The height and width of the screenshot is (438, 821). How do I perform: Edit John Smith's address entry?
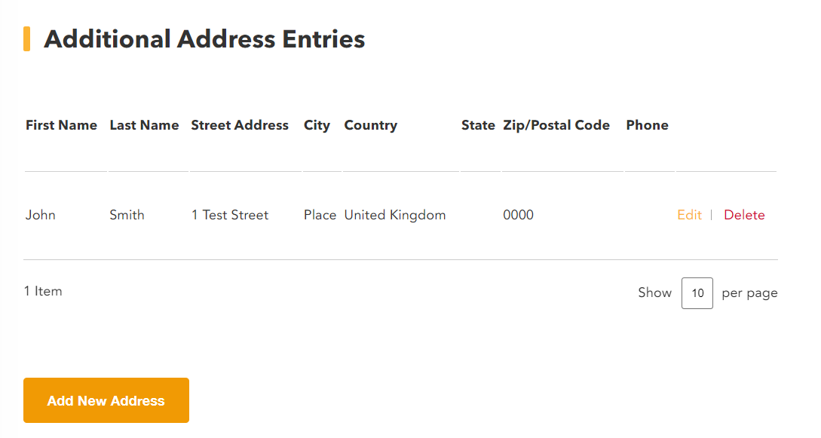pyautogui.click(x=689, y=215)
